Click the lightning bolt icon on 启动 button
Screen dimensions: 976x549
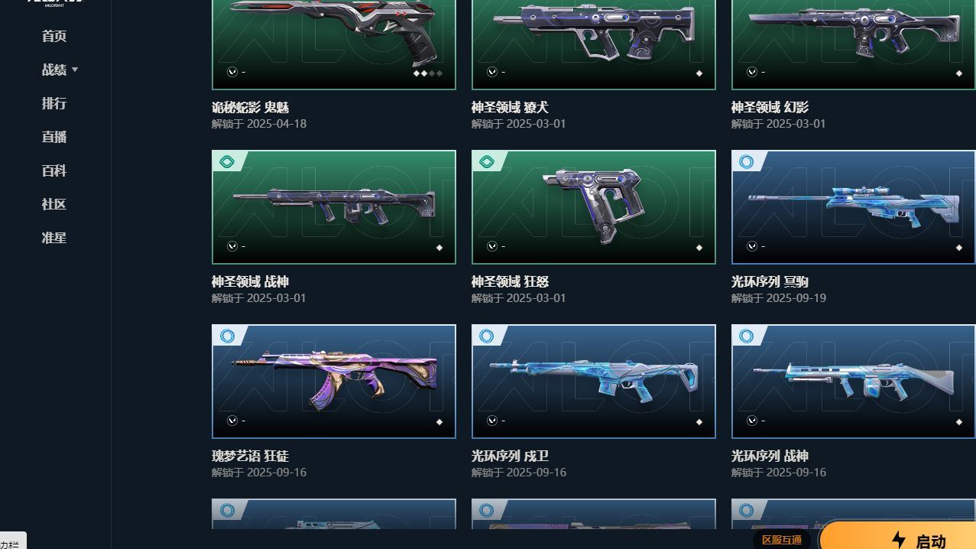point(899,541)
